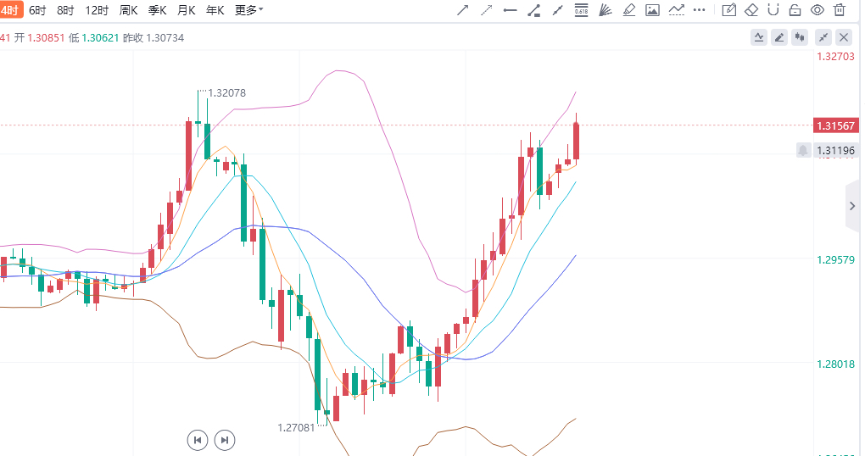Insert image using the picture icon
This screenshot has height=456, width=865.
tap(652, 10)
